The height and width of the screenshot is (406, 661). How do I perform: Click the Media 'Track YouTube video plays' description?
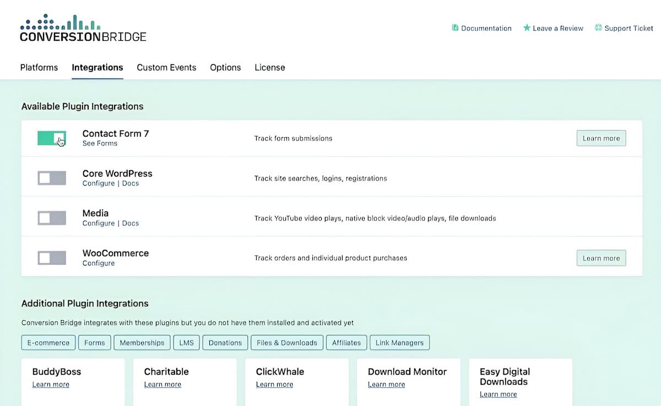click(375, 218)
